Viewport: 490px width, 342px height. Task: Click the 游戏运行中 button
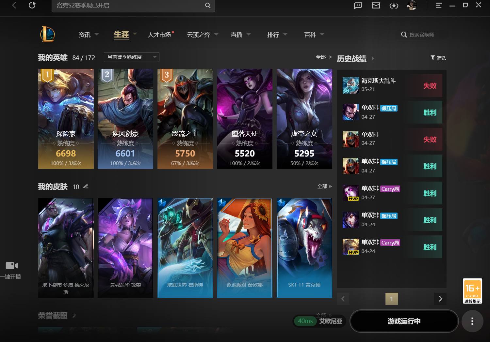coord(404,321)
